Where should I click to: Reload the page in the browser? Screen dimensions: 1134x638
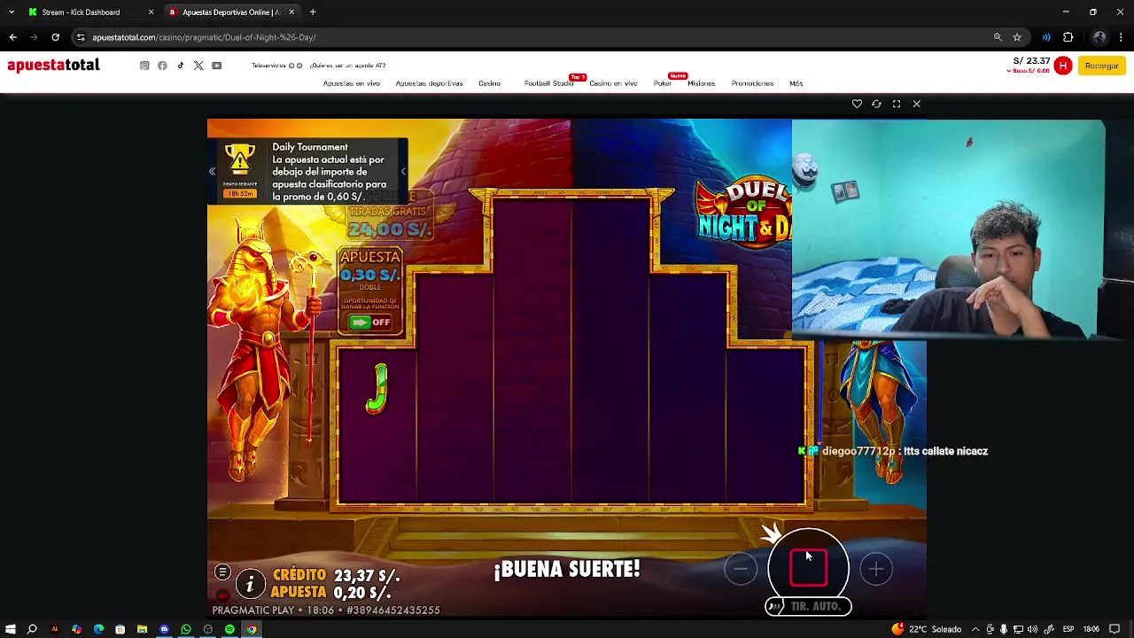[55, 37]
